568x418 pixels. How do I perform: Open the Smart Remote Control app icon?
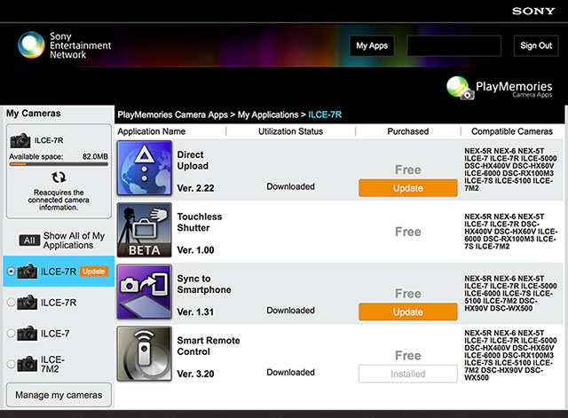pos(144,354)
